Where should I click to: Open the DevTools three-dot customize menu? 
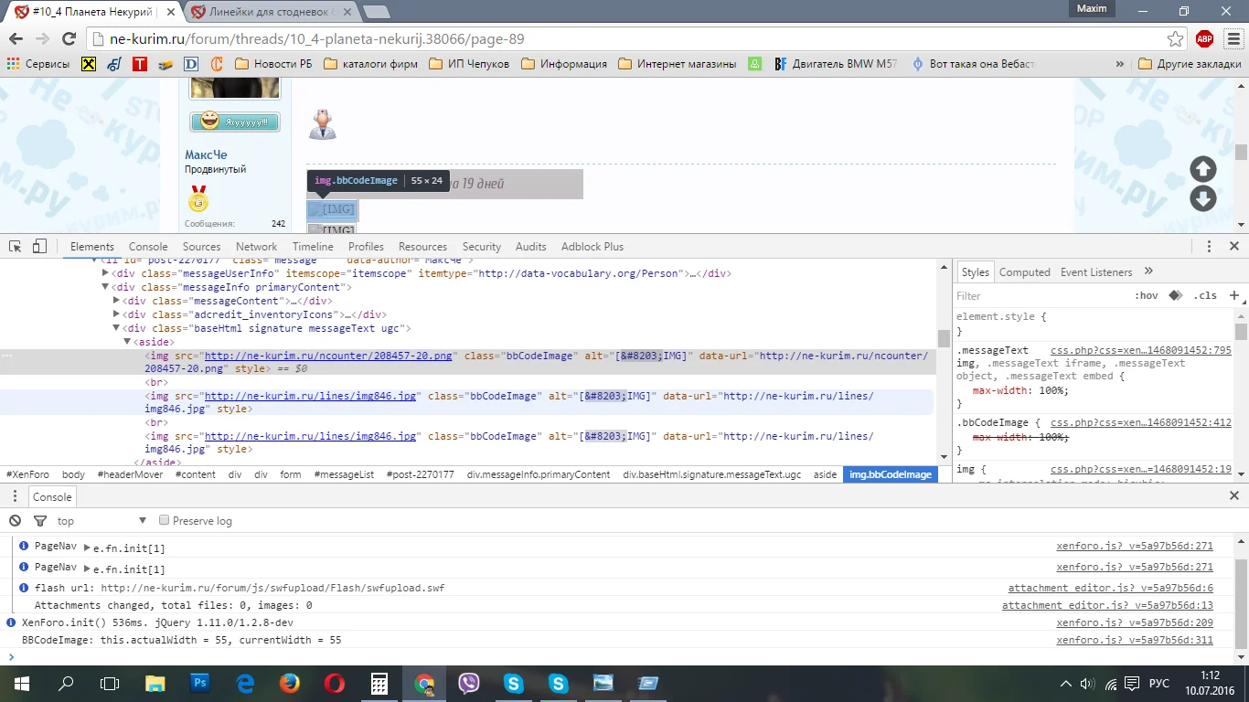click(x=1209, y=247)
